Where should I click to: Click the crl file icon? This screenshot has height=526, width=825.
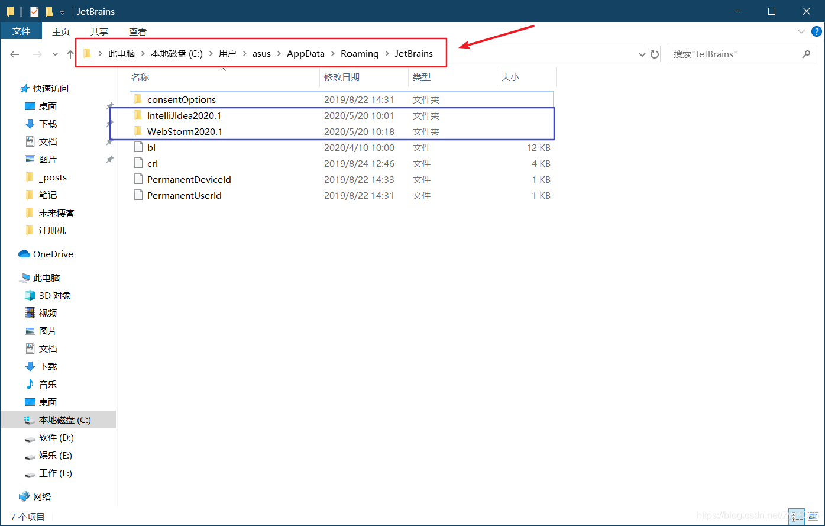click(x=138, y=163)
